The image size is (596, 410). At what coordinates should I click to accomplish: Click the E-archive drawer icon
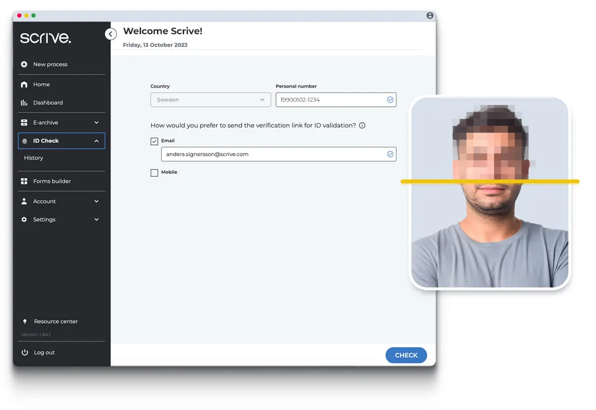[24, 122]
